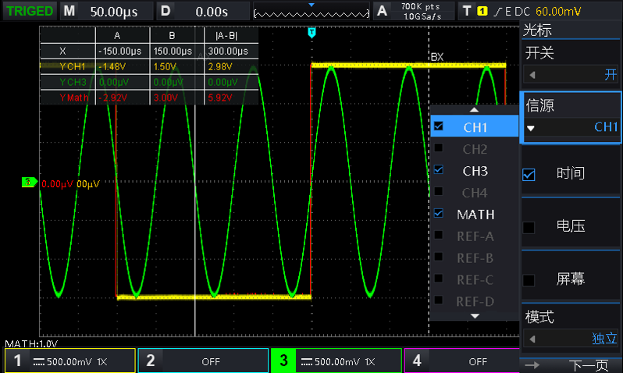
Task: Click the T trigger settings icon
Action: tap(467, 11)
